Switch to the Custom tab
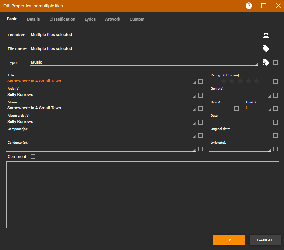 point(137,19)
